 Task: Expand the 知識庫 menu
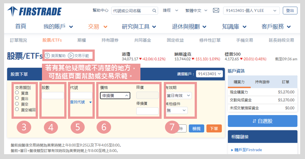pos(234,26)
